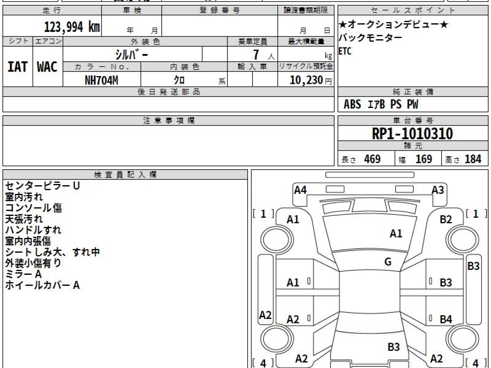The width and height of the screenshot is (491, 368).
Task: Select the バックモニター sales point
Action: (370, 38)
